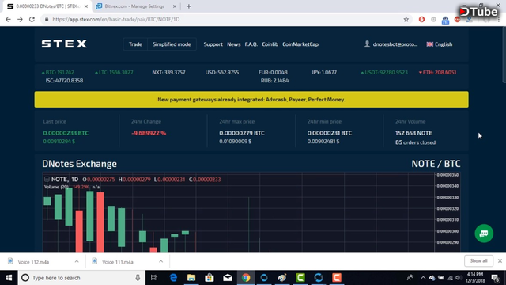
Task: Open Microsoft Edge from taskbar
Action: [173, 278]
